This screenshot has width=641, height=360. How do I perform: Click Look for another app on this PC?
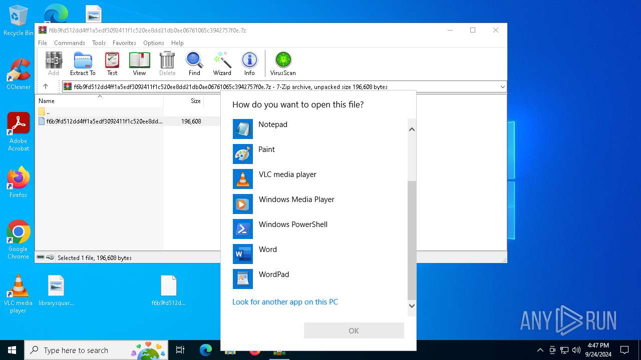point(285,302)
